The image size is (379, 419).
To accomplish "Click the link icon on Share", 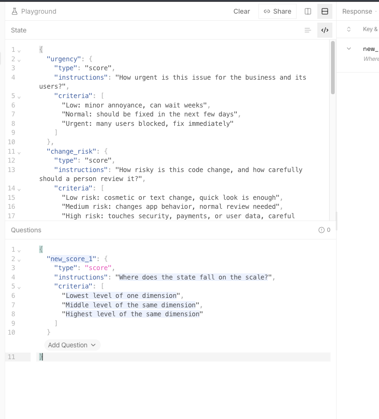I will 267,11.
